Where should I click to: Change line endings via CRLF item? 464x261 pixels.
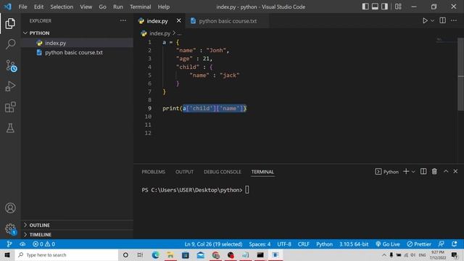click(303, 244)
